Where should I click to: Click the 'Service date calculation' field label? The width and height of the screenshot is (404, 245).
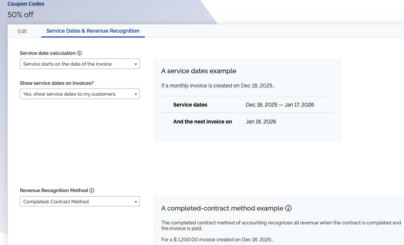tap(48, 53)
